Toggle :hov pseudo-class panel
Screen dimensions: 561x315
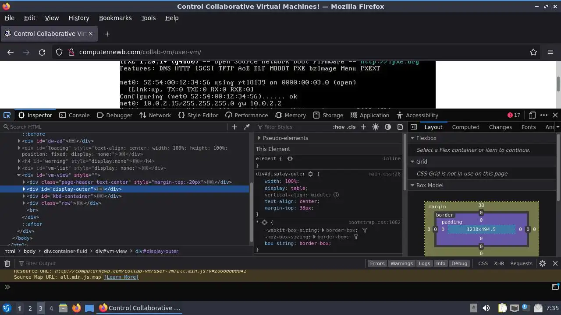pyautogui.click(x=339, y=127)
